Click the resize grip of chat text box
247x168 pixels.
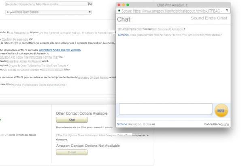pyautogui.click(x=211, y=114)
